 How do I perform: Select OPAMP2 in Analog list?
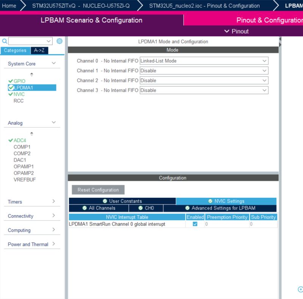[x=23, y=173]
